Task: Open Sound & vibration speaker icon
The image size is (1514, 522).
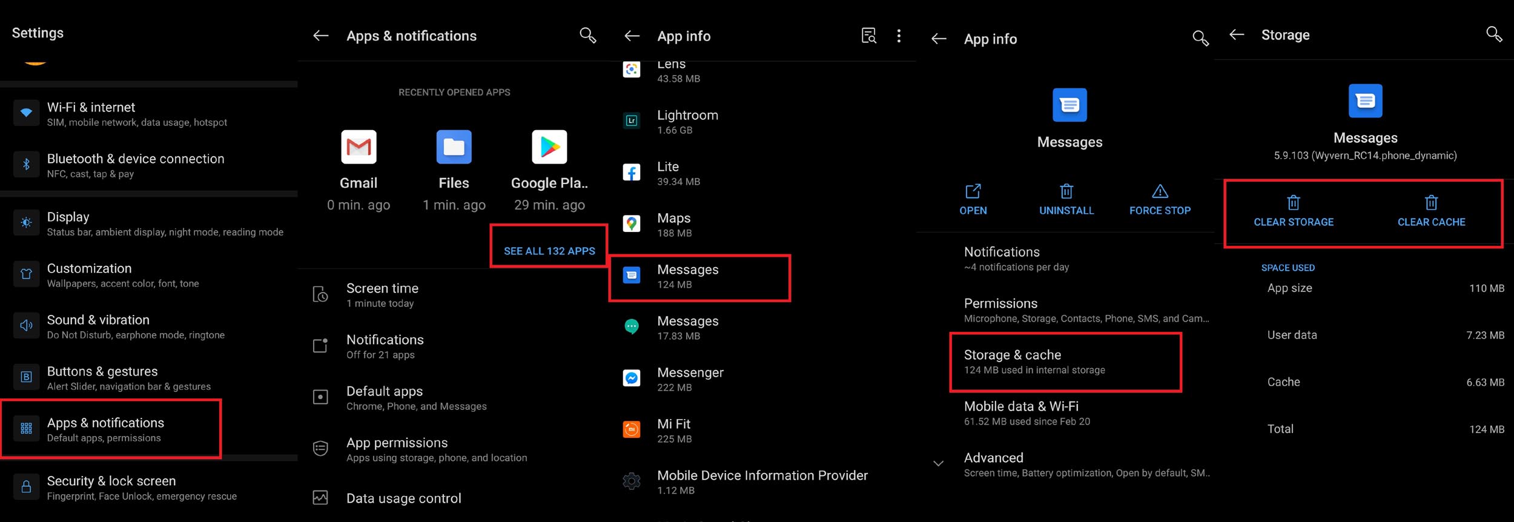Action: pyautogui.click(x=26, y=326)
